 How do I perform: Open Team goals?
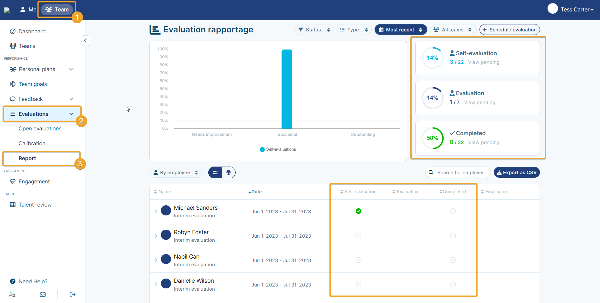[x=29, y=84]
